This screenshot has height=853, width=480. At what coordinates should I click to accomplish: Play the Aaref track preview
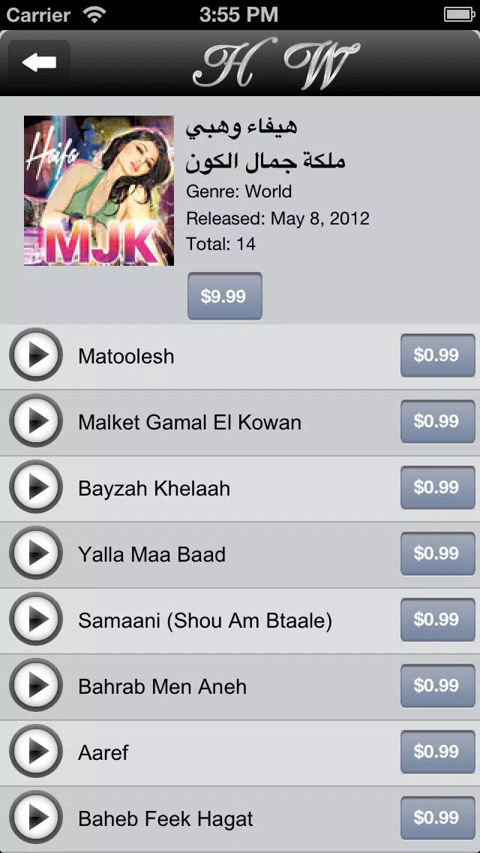coord(36,752)
